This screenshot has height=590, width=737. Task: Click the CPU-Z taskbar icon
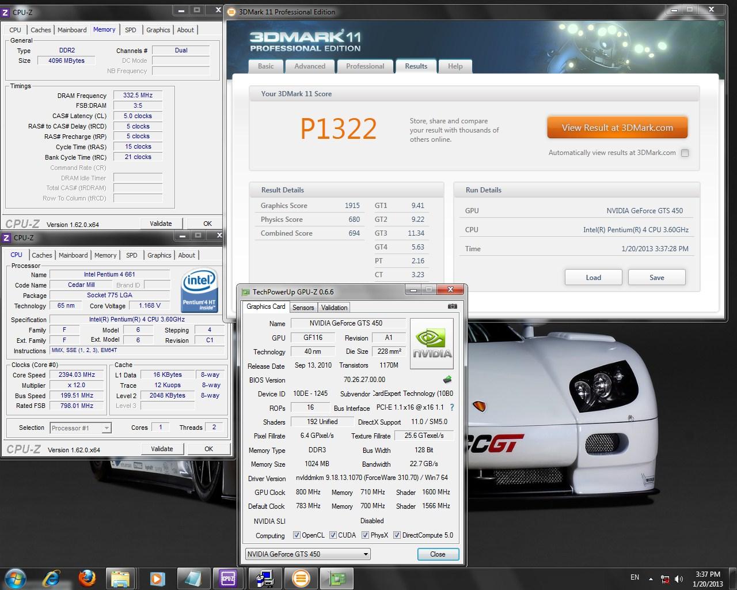click(228, 578)
